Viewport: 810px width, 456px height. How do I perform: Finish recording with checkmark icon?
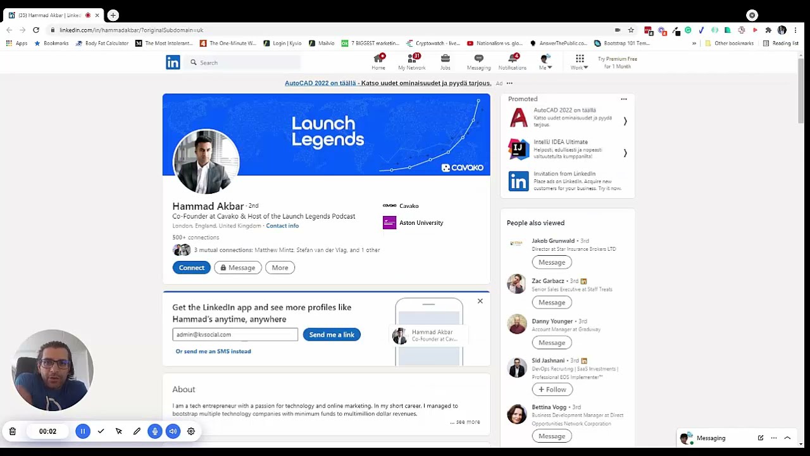[x=101, y=431]
